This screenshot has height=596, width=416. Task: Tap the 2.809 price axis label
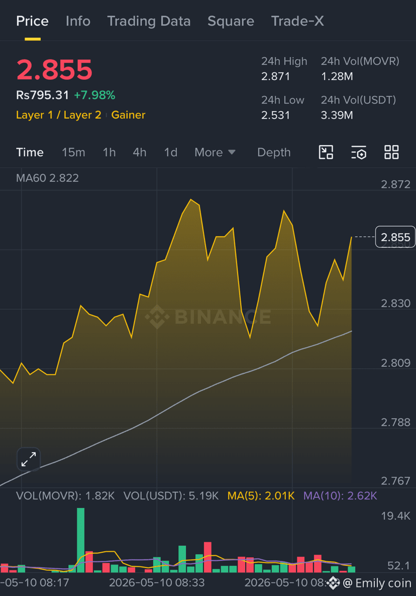click(x=395, y=363)
